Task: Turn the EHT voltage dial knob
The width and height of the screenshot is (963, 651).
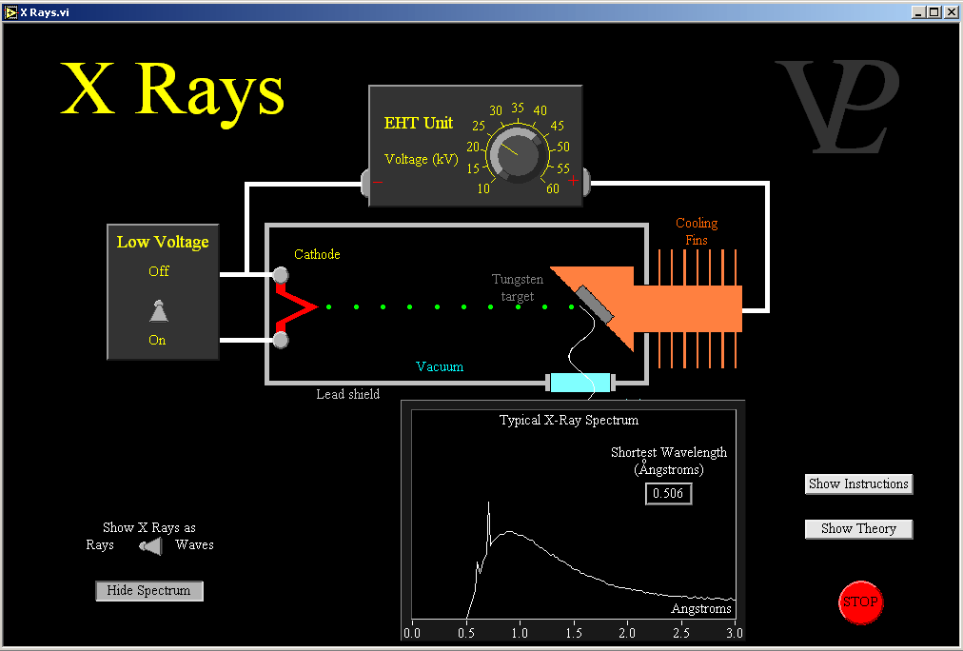Action: click(519, 153)
